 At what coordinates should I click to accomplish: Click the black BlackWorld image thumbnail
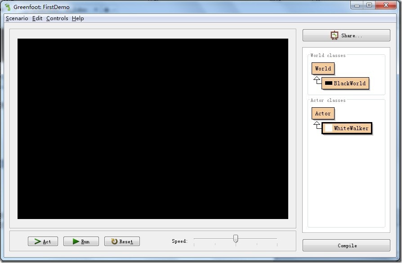(328, 83)
